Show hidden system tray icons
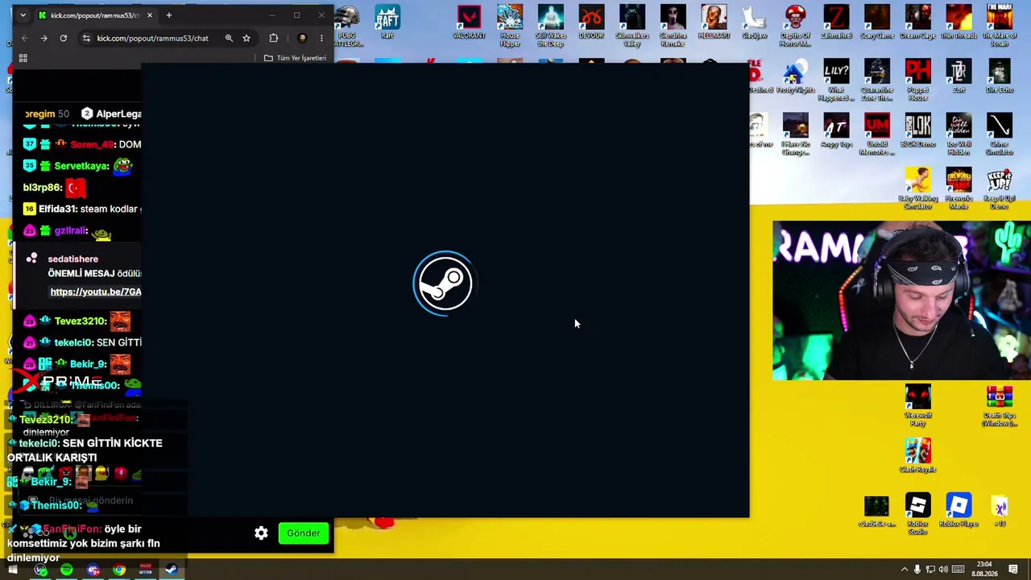The height and width of the screenshot is (580, 1031). coord(904,570)
